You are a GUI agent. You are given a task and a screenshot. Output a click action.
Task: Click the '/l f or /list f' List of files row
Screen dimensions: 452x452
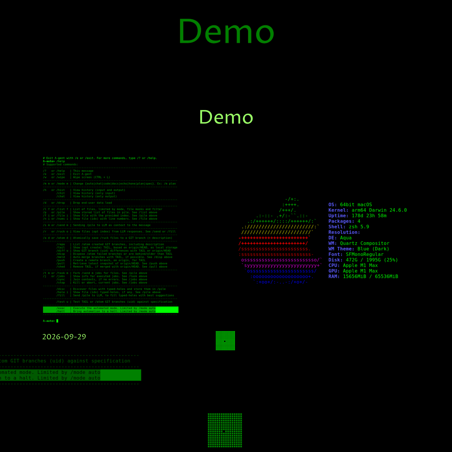point(103,209)
